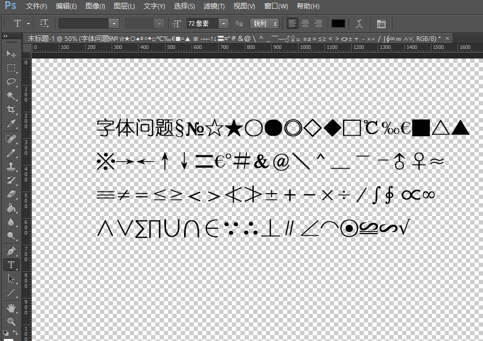This screenshot has height=341, width=483.
Task: Choose the Crop tool
Action: click(11, 110)
